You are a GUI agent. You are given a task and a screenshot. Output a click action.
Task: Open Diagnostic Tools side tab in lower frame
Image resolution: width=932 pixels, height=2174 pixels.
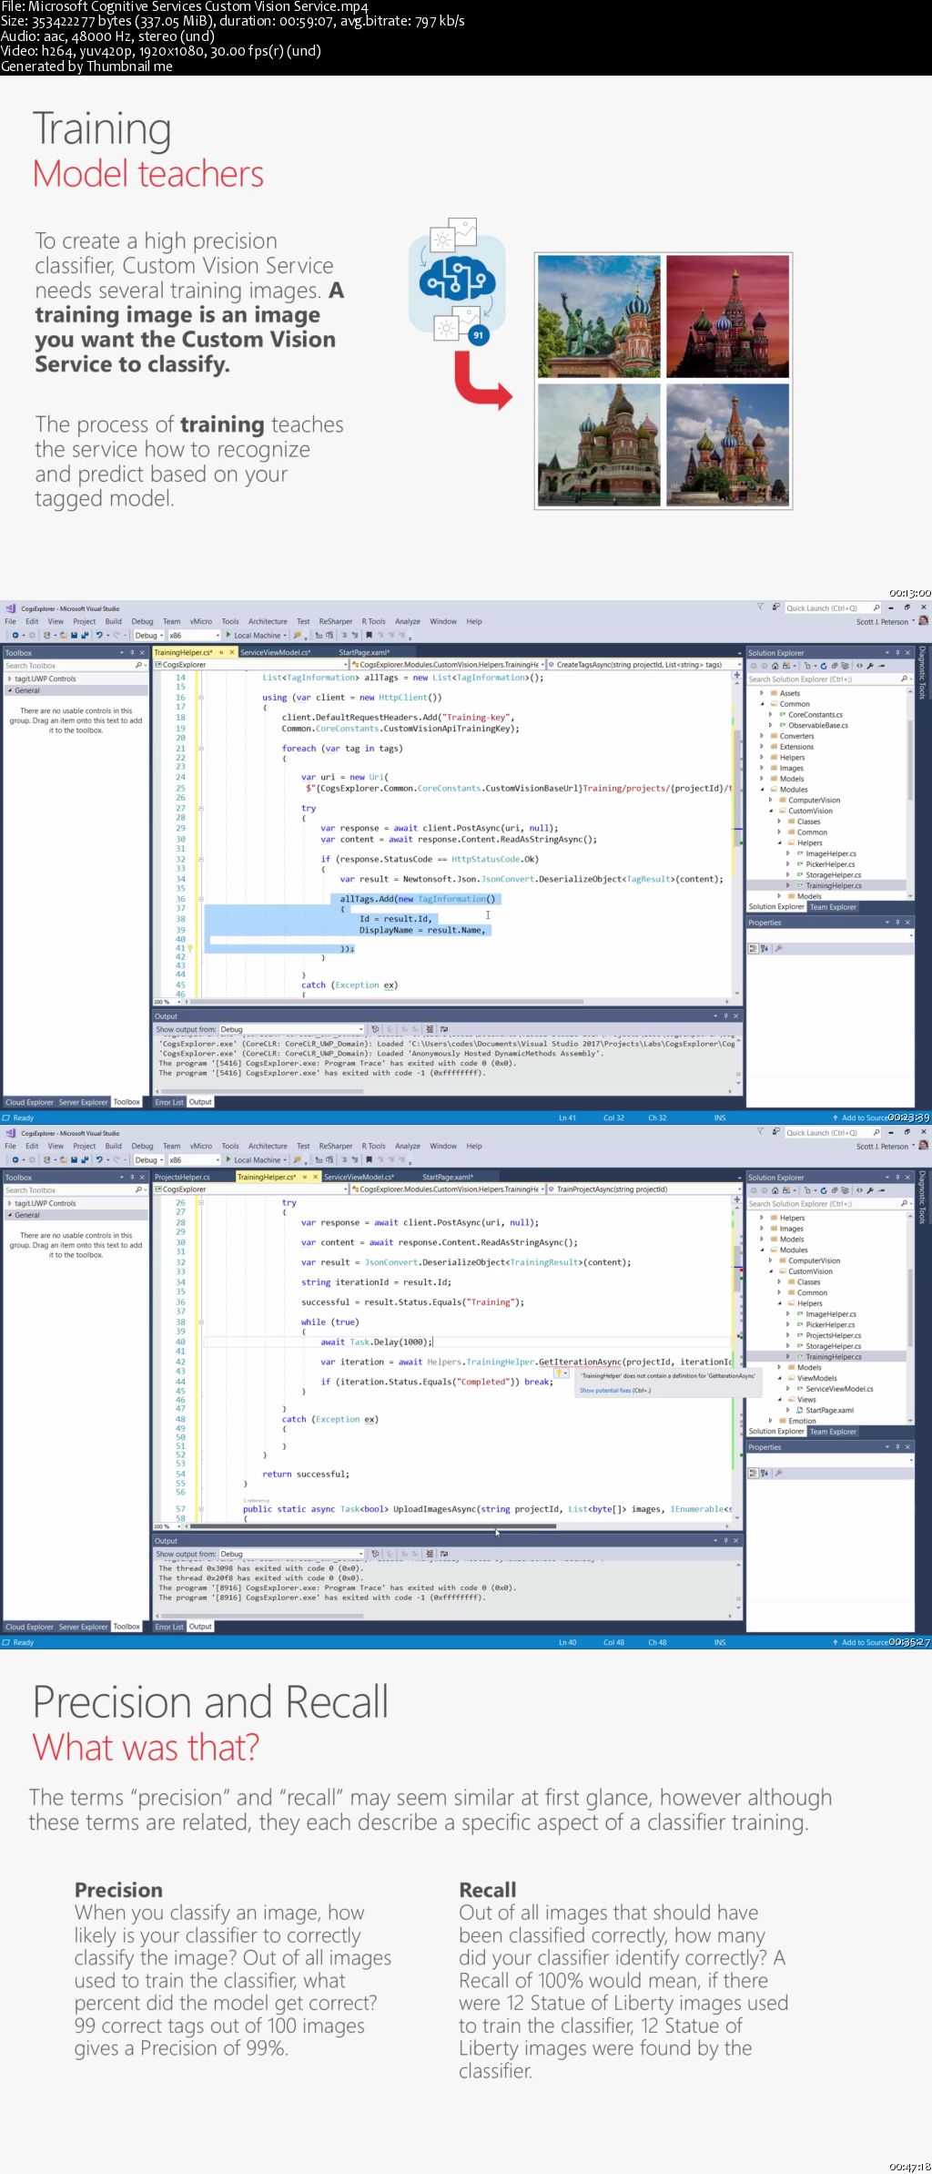pyautogui.click(x=922, y=1197)
